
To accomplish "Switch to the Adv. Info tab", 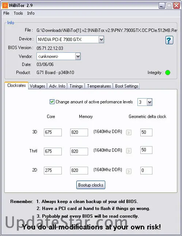I will 57,86.
